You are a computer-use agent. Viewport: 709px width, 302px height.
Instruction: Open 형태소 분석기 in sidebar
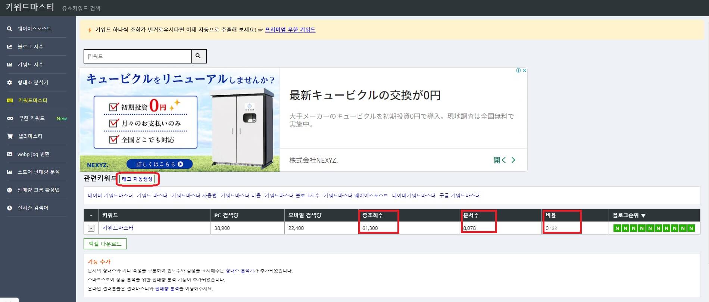[33, 82]
